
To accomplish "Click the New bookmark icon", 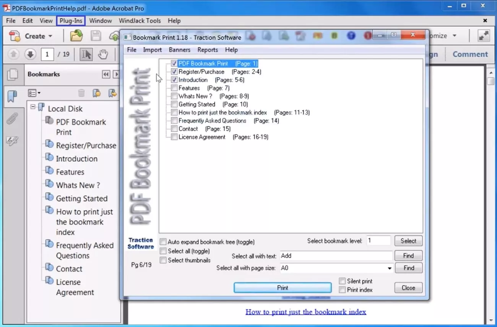I will pyautogui.click(x=96, y=93).
